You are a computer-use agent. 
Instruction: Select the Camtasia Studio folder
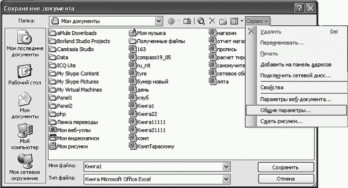click(72, 49)
